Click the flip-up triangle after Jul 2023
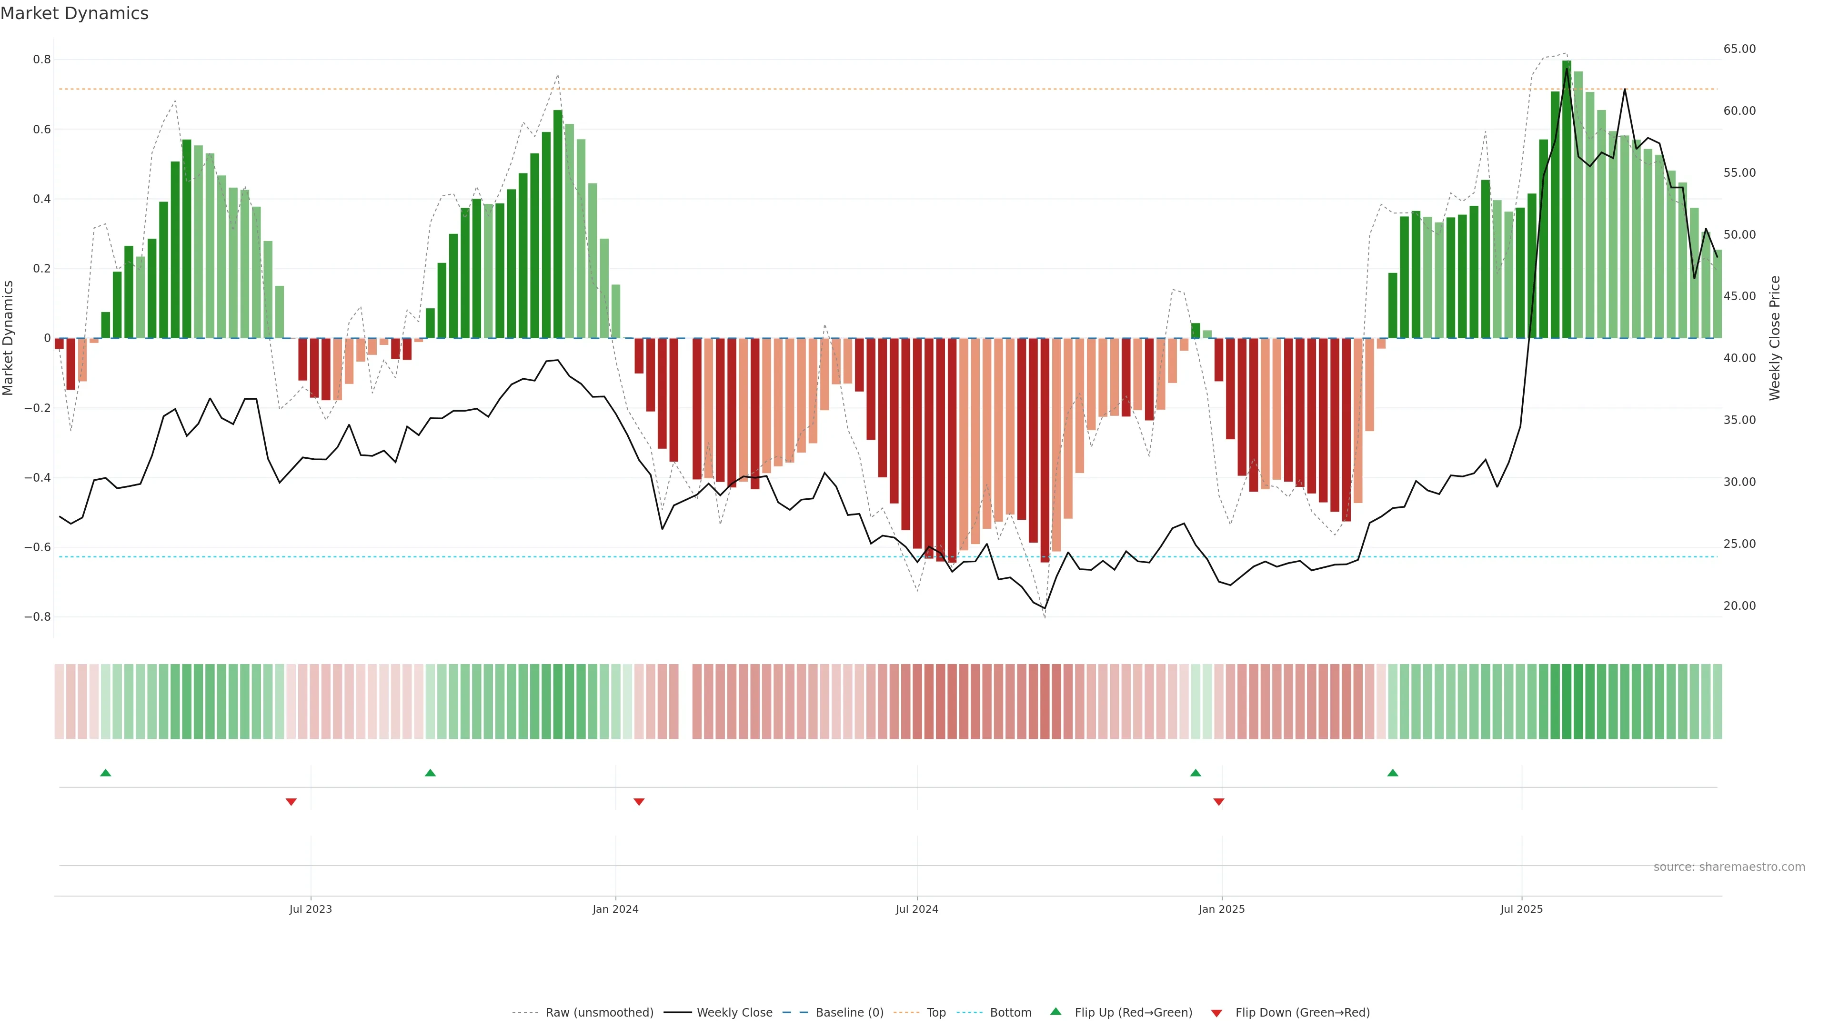This screenshot has height=1029, width=1829. click(430, 773)
